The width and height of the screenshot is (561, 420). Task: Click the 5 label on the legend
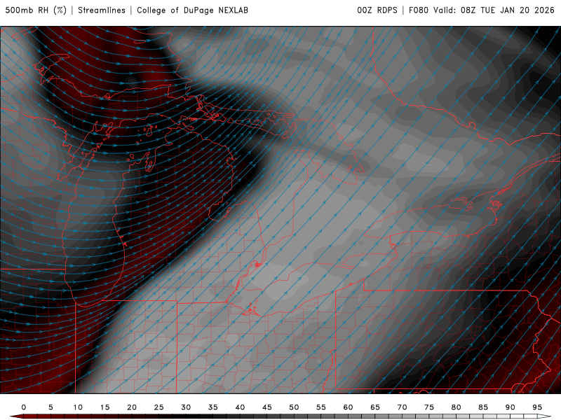click(x=50, y=407)
